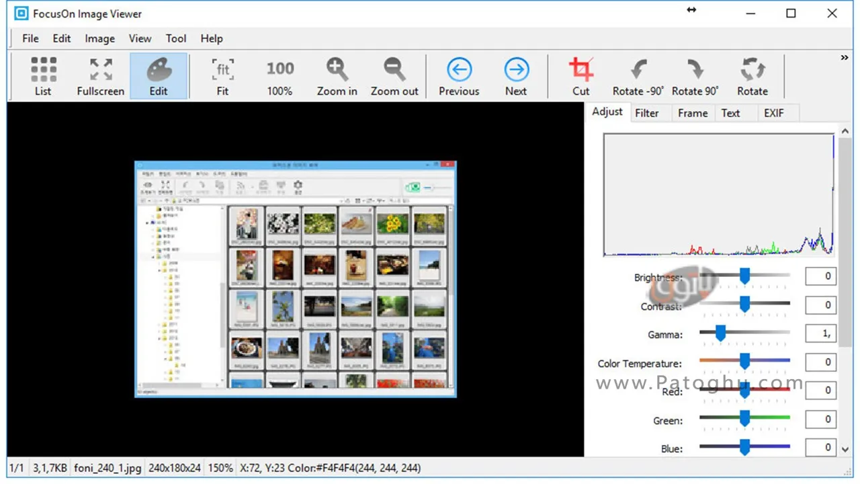Viewport: 860px width, 484px height.
Task: Click the Blue value field
Action: coord(820,448)
